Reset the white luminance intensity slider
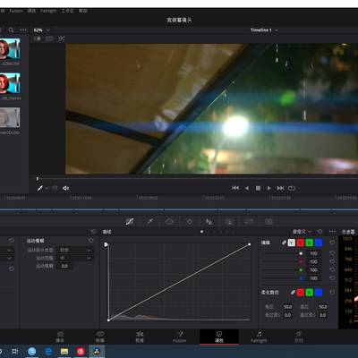This screenshot has height=358, width=358. tap(332, 253)
